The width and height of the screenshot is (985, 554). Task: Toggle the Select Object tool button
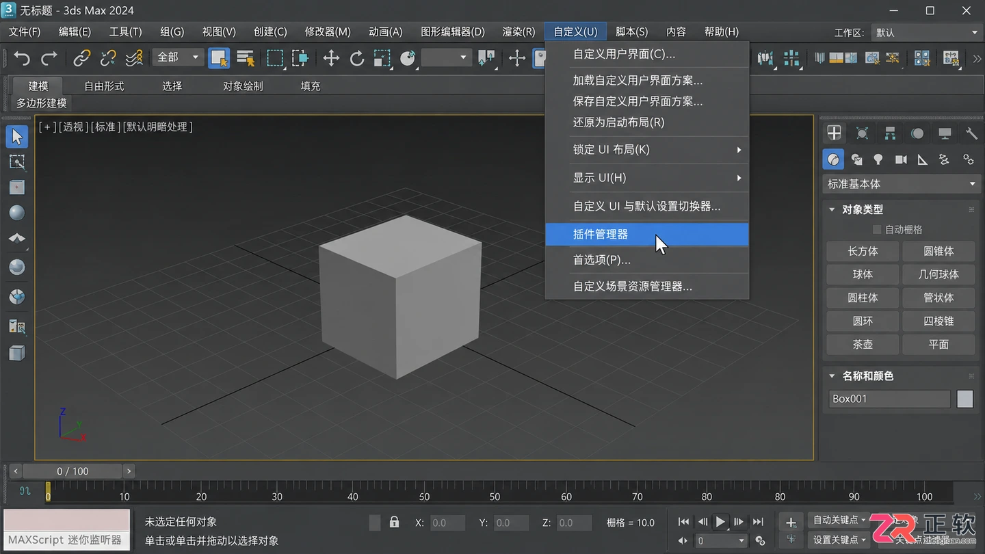219,58
